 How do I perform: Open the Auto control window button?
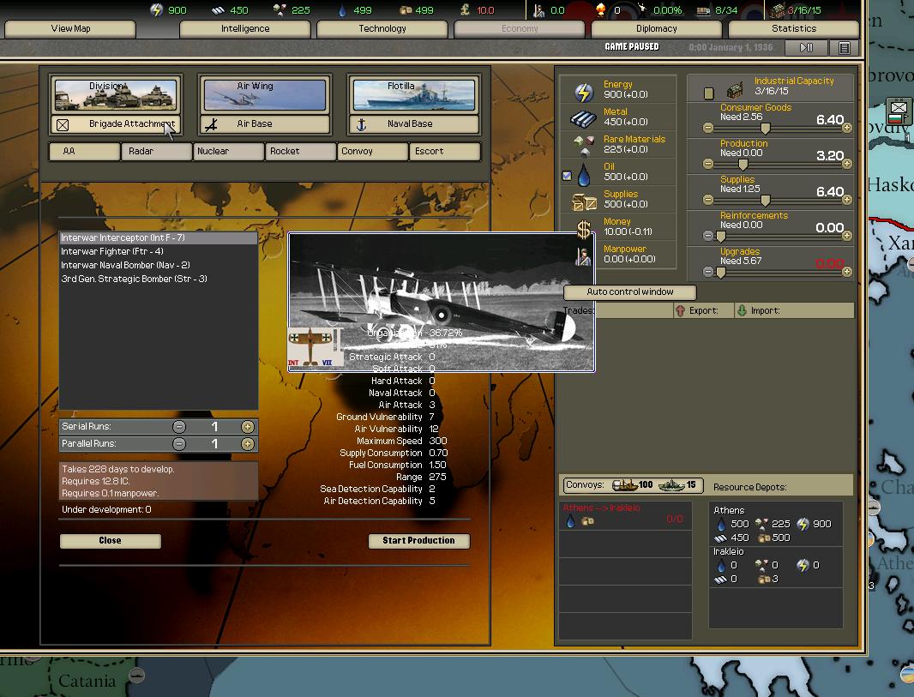630,292
